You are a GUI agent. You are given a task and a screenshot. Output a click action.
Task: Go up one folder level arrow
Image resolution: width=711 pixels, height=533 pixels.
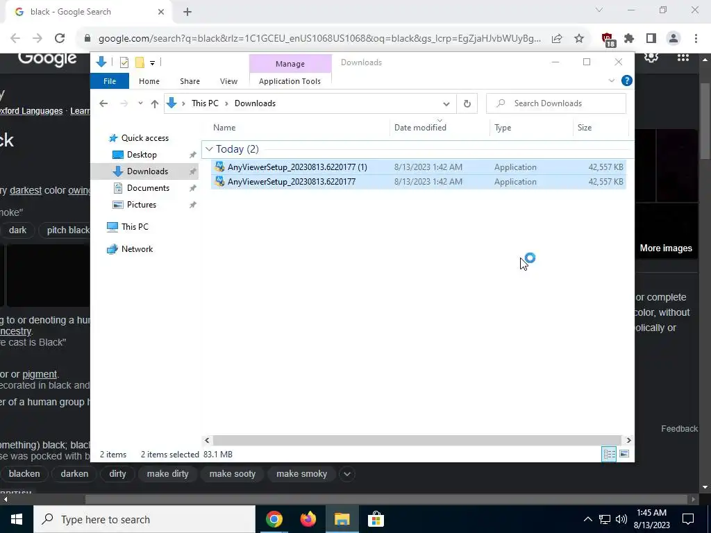click(155, 104)
